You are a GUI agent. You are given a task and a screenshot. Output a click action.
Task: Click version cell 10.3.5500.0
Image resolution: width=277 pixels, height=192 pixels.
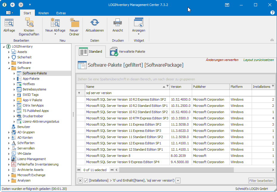pyautogui.click(x=181, y=118)
